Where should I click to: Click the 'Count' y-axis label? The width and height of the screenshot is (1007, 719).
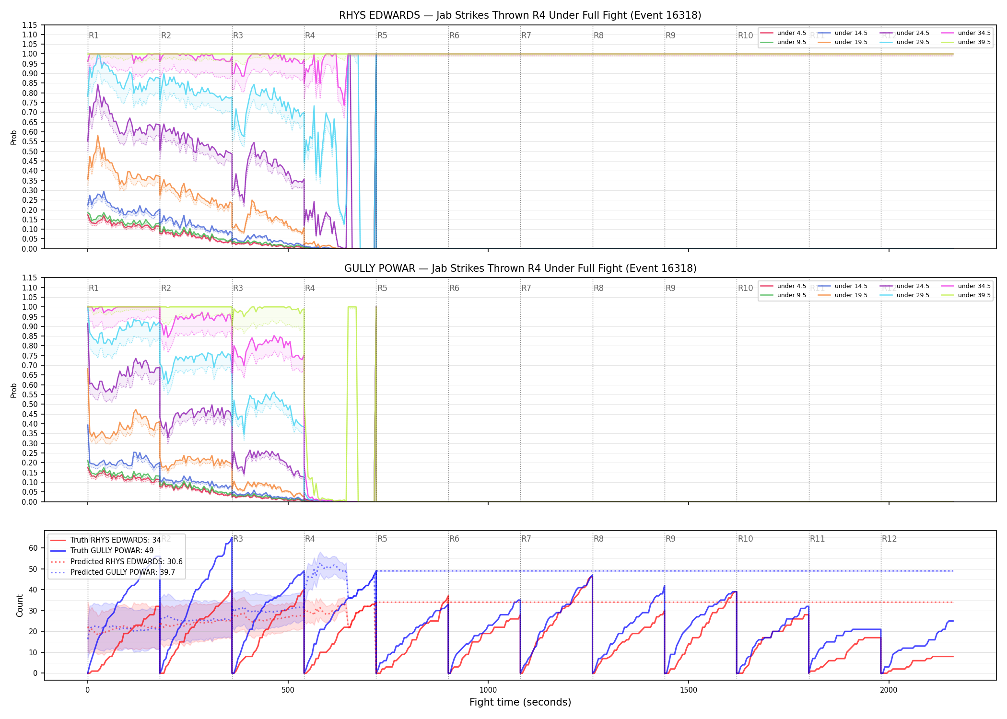(20, 605)
